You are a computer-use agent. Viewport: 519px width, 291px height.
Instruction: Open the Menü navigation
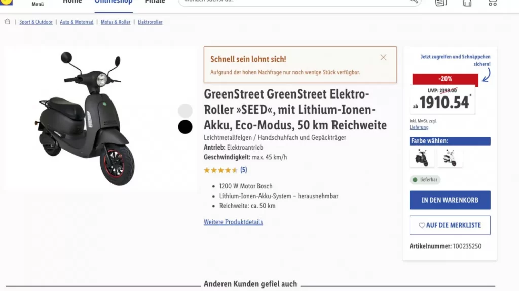[x=38, y=4]
